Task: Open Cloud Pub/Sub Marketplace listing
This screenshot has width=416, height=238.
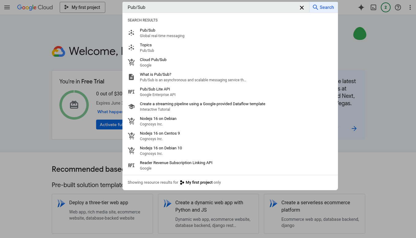Action: click(153, 62)
